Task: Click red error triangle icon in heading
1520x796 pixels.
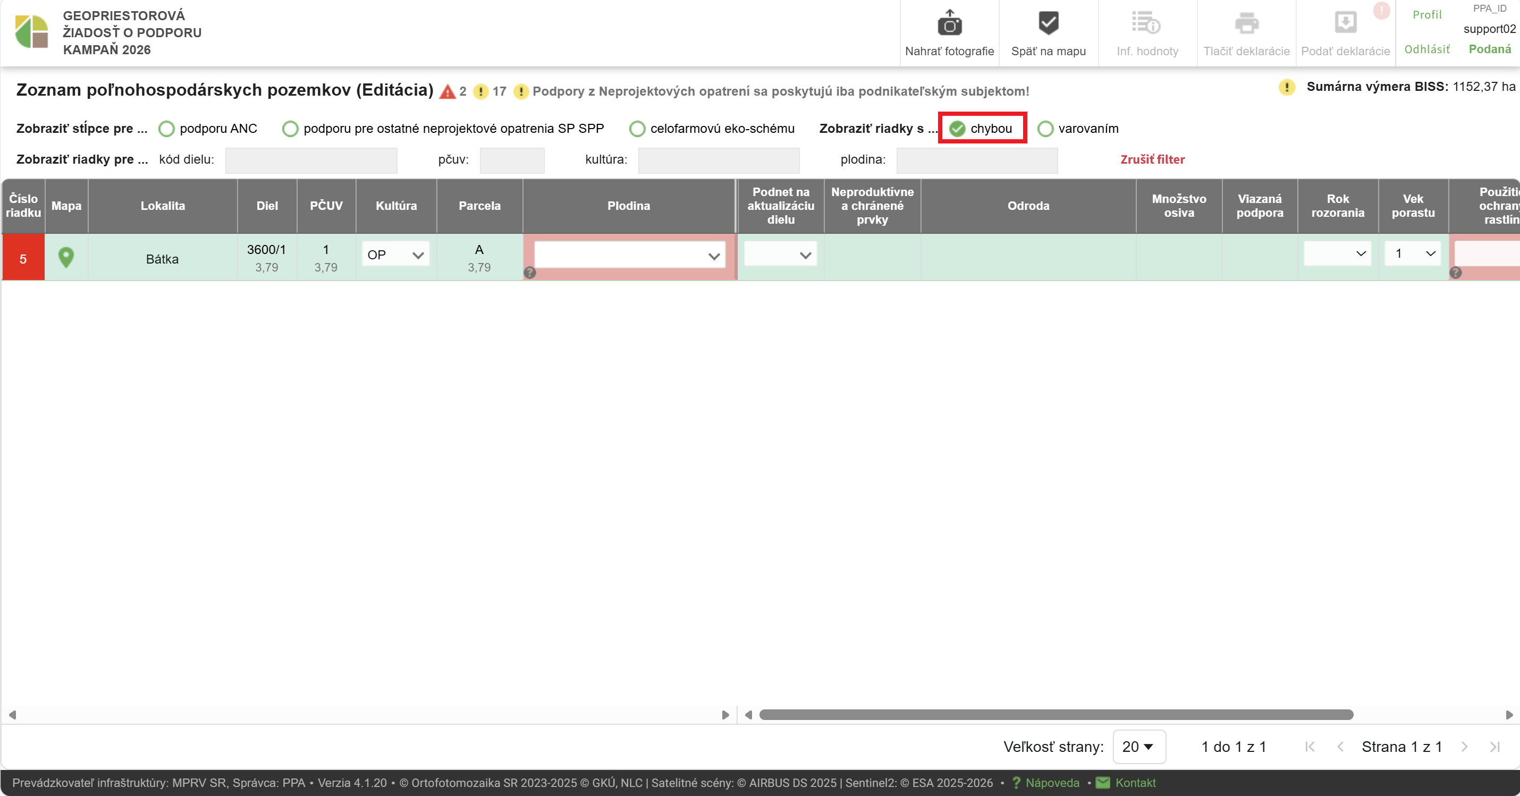Action: 447,92
